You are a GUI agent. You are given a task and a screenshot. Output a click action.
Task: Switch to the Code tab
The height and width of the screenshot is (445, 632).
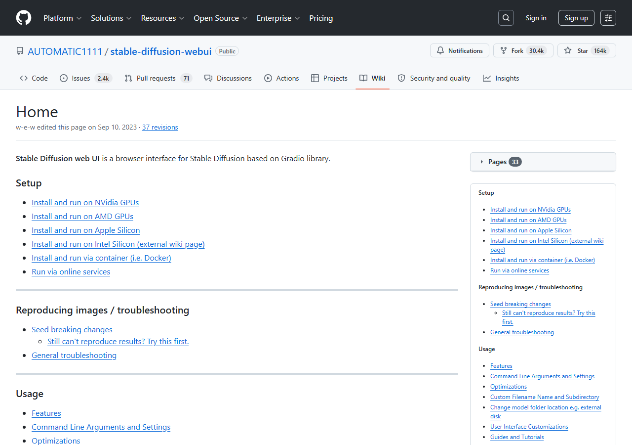point(34,78)
